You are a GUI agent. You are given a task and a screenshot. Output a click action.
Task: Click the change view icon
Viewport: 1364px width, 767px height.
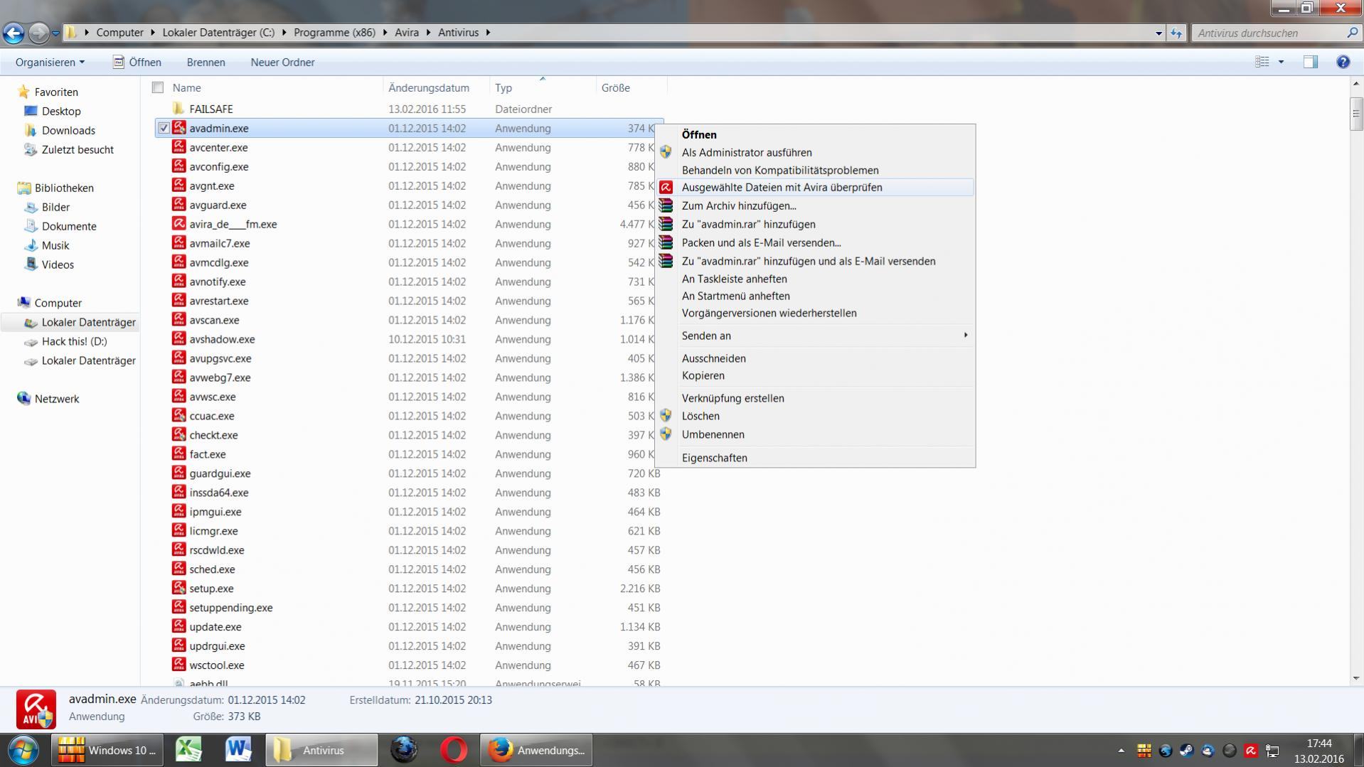(x=1262, y=62)
